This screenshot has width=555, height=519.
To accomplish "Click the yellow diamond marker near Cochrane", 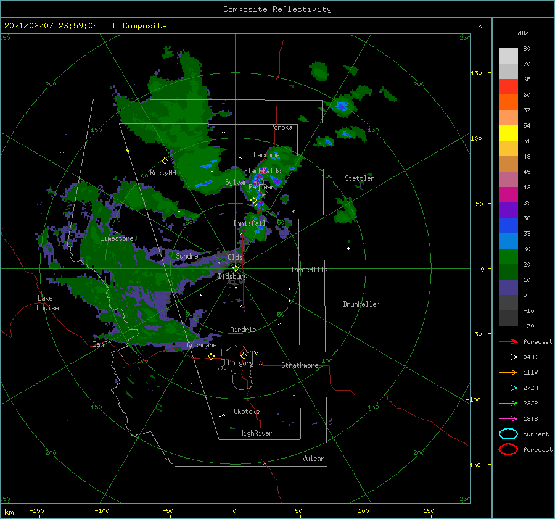I will [x=211, y=356].
